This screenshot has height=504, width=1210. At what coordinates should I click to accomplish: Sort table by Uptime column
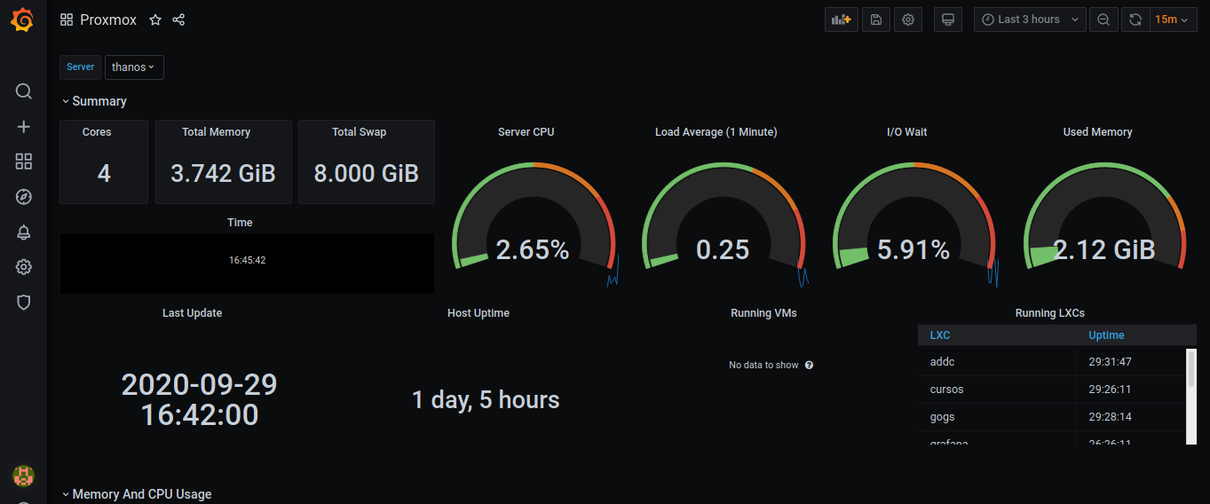[x=1106, y=335]
